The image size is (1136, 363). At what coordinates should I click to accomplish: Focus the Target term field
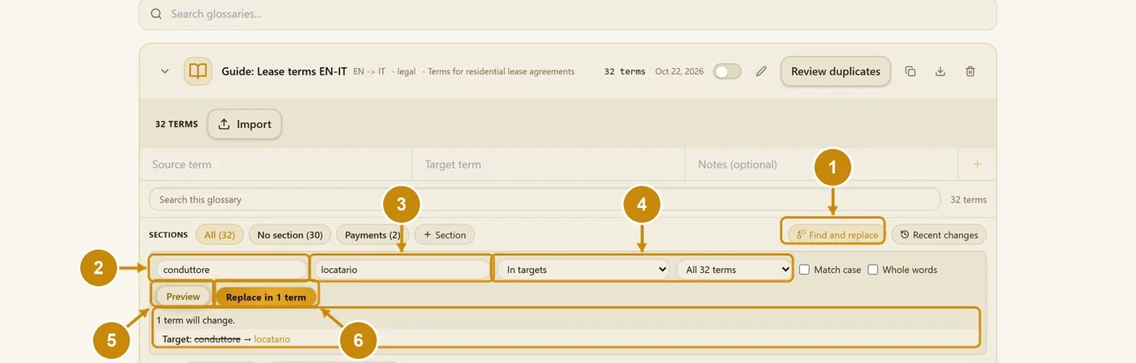click(x=549, y=164)
